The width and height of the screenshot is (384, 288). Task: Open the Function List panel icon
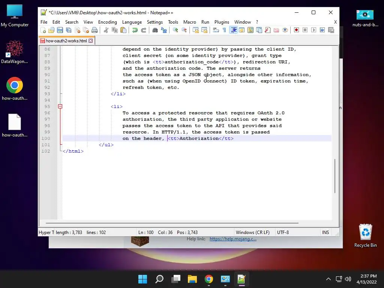[268, 30]
